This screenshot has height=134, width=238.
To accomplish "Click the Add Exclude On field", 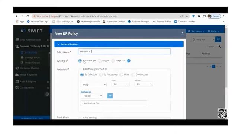I will (114, 103).
